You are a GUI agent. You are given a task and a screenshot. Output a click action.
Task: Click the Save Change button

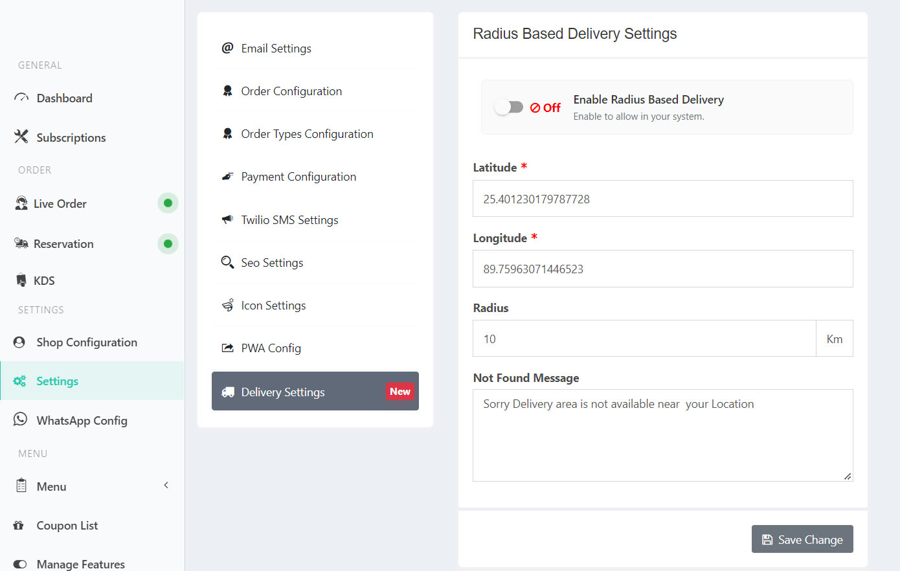pos(802,539)
